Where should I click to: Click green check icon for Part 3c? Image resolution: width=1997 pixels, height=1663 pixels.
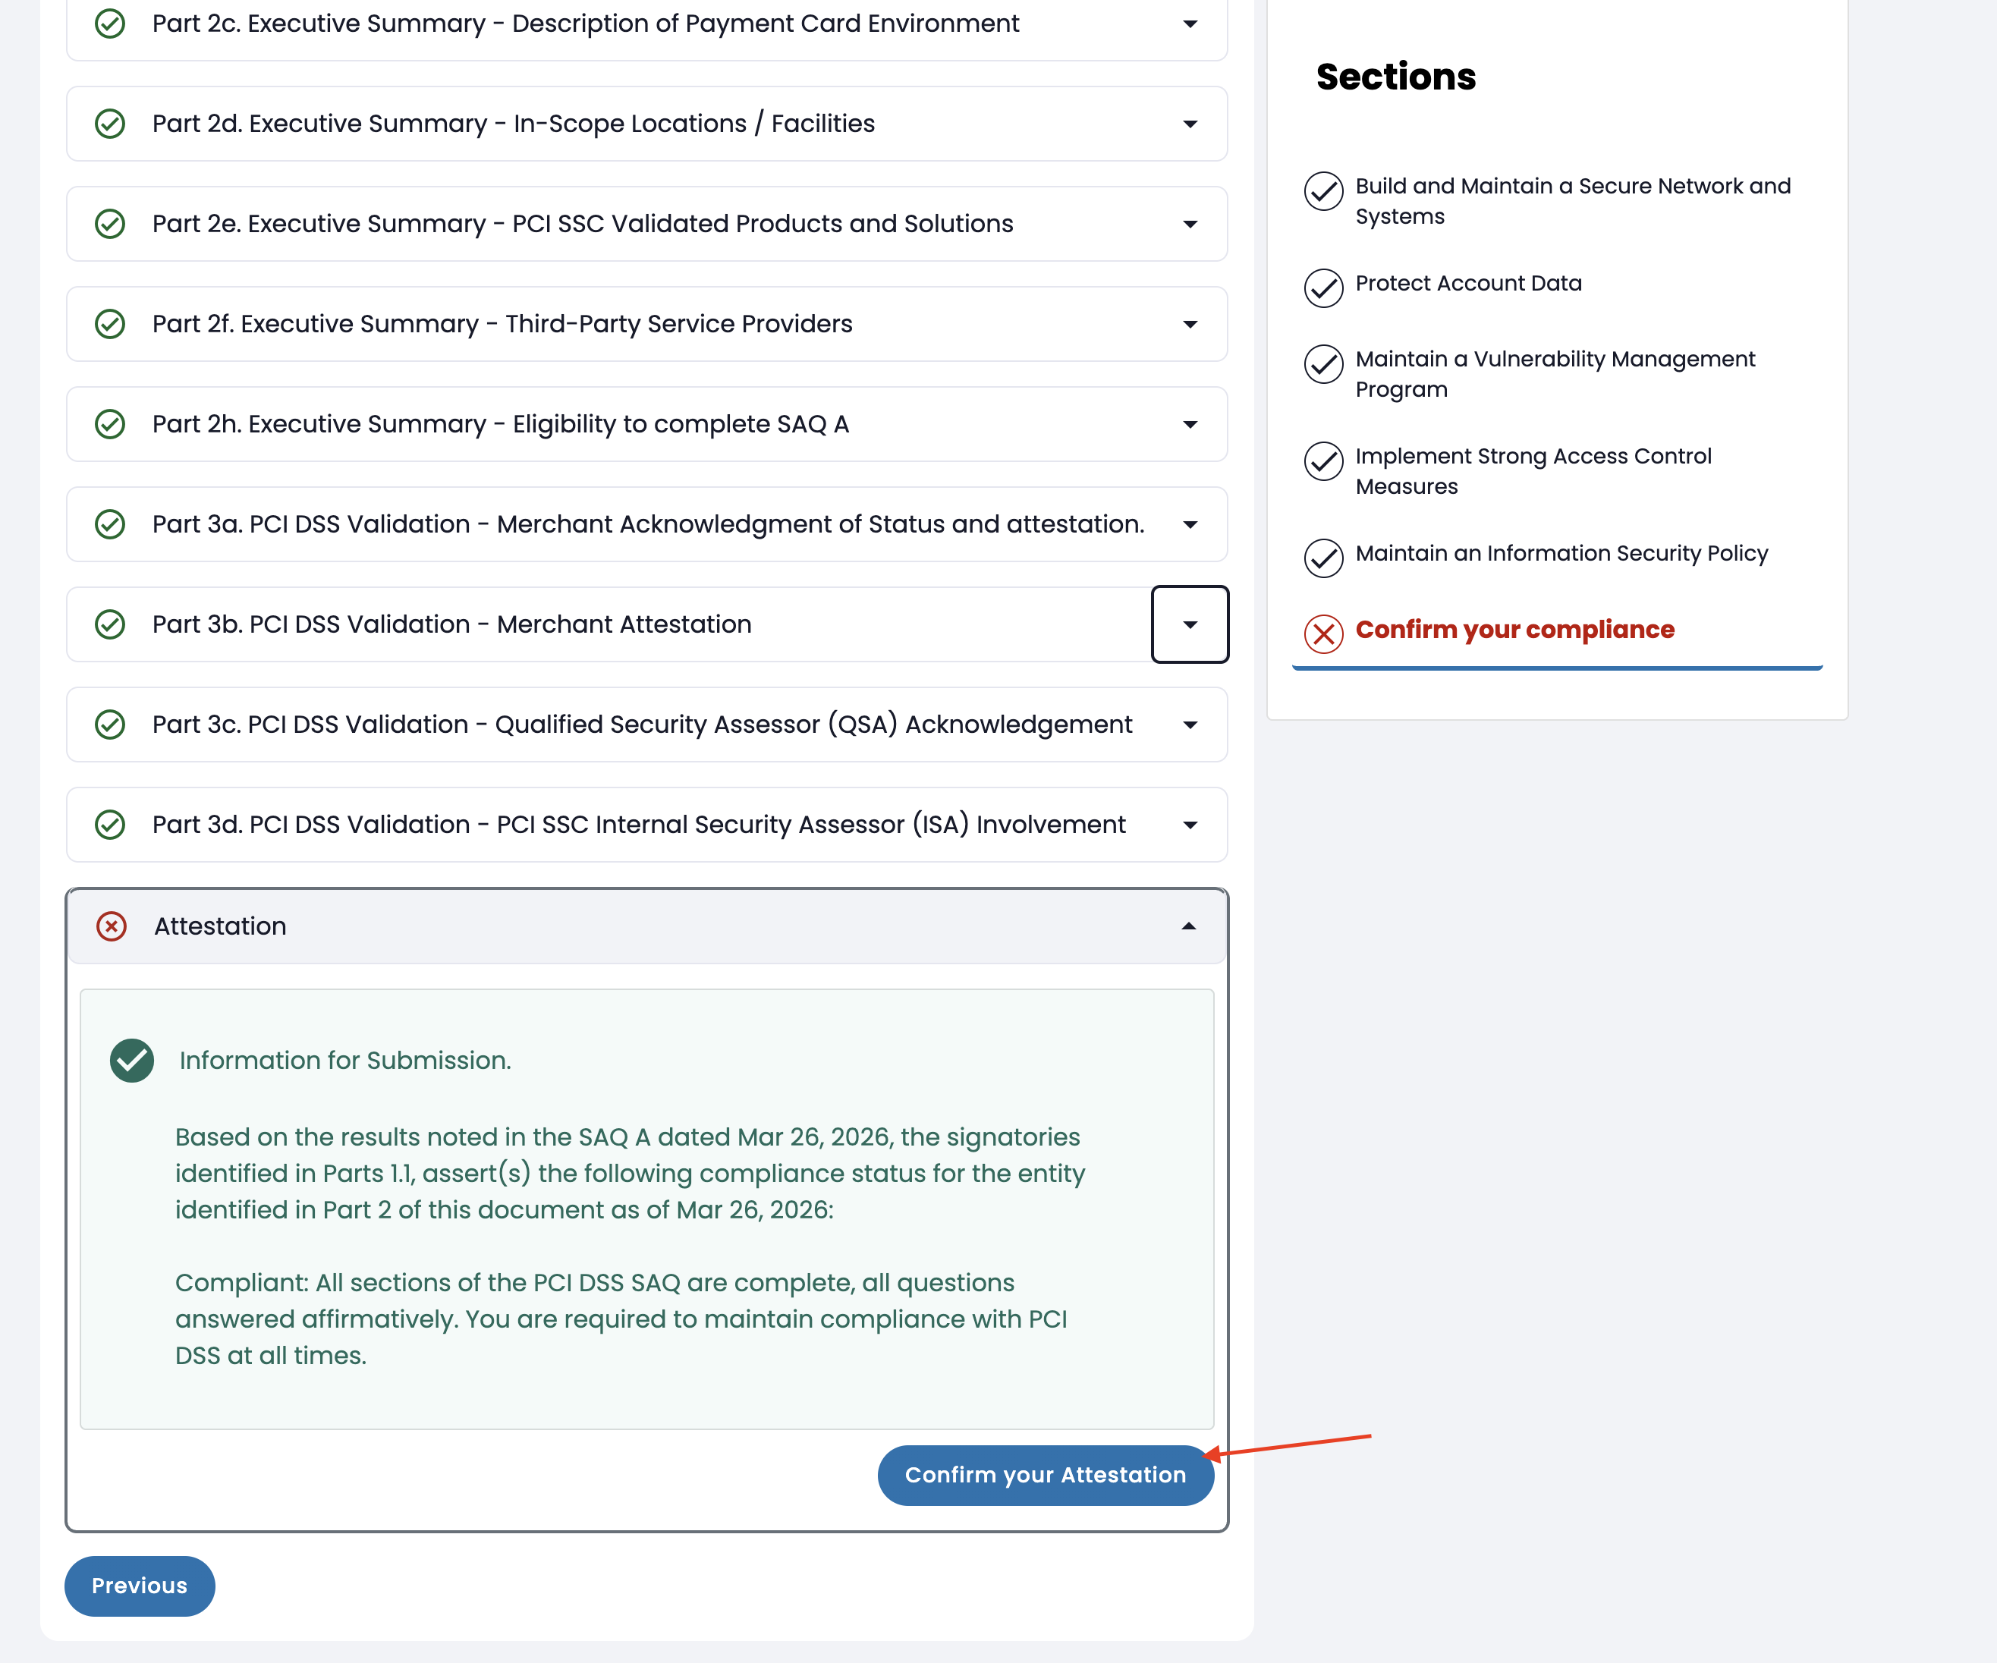click(x=110, y=725)
